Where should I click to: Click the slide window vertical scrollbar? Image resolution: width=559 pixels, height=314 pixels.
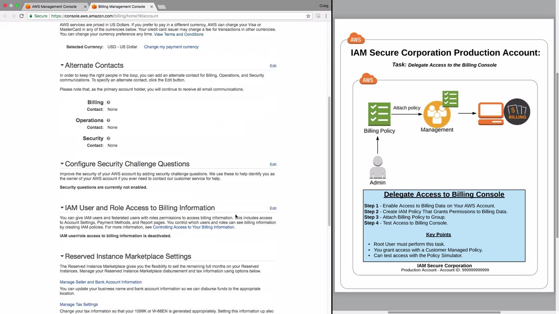[557, 155]
